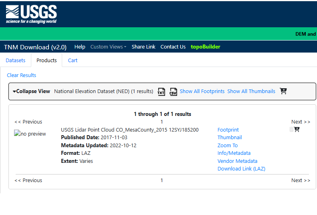The image size is (317, 215).
Task: Go to Next results page at top
Action: (x=301, y=122)
